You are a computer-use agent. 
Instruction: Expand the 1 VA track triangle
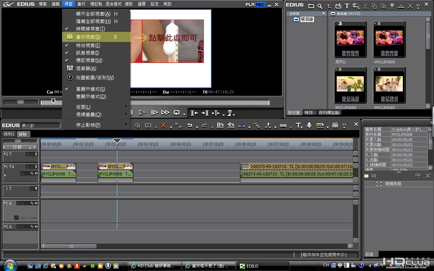(5, 166)
